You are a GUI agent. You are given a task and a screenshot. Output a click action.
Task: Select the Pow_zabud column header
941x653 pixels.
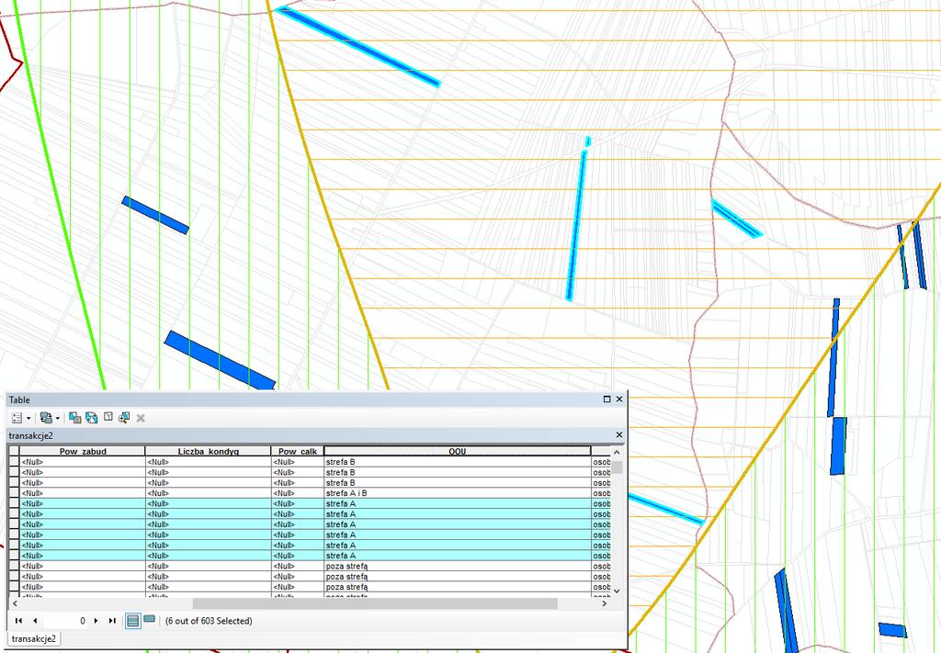tap(83, 451)
